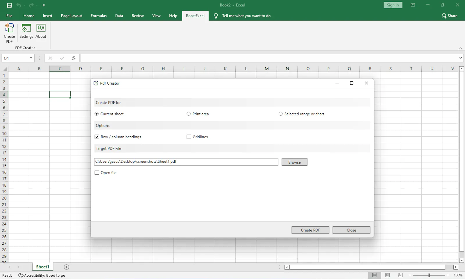465x279 pixels.
Task: Click the horizontal scrollbar right arrow
Action: point(456,267)
